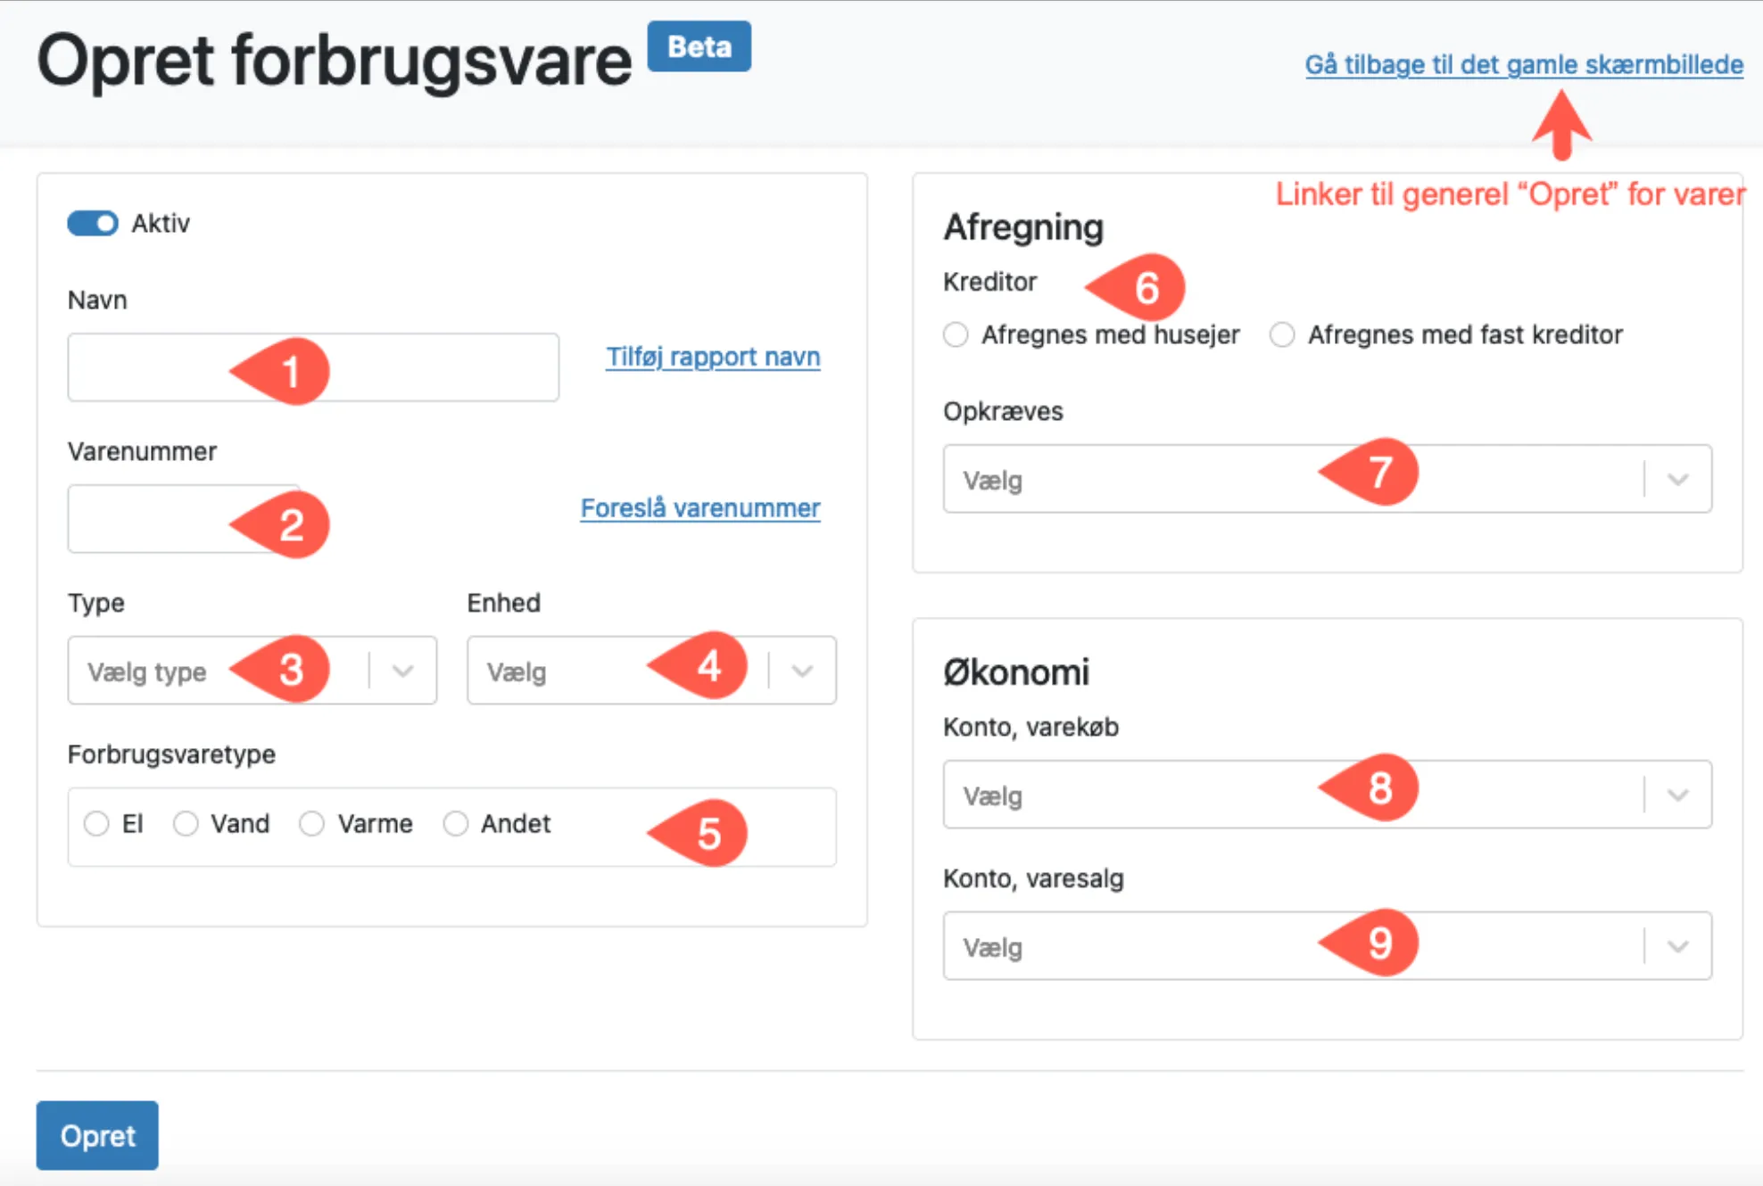This screenshot has width=1763, height=1186.
Task: Select the El radio button
Action: click(x=96, y=824)
